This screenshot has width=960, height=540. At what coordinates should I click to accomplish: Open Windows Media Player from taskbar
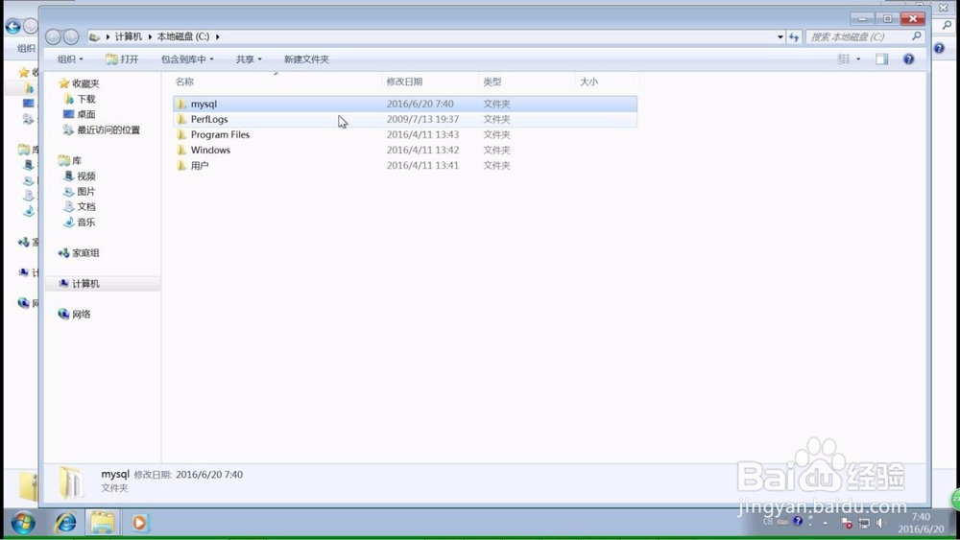click(x=139, y=523)
